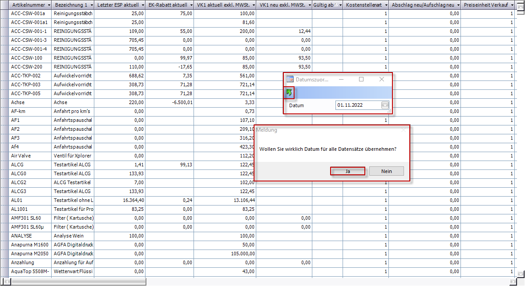Select the ANALYSE article number cell
Screen dimensions: 525x286
[29, 236]
